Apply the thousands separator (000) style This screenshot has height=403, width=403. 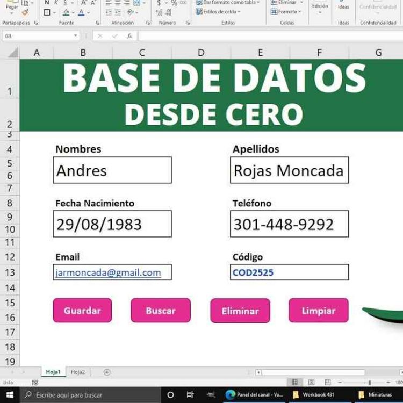point(183,3)
